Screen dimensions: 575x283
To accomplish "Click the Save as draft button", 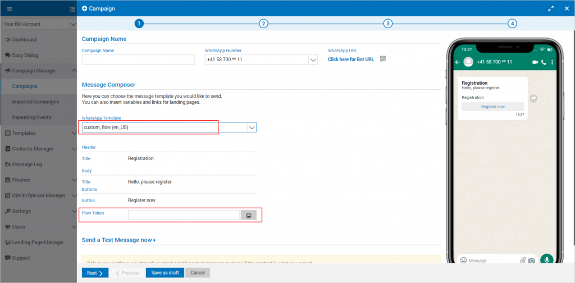I will [x=165, y=273].
